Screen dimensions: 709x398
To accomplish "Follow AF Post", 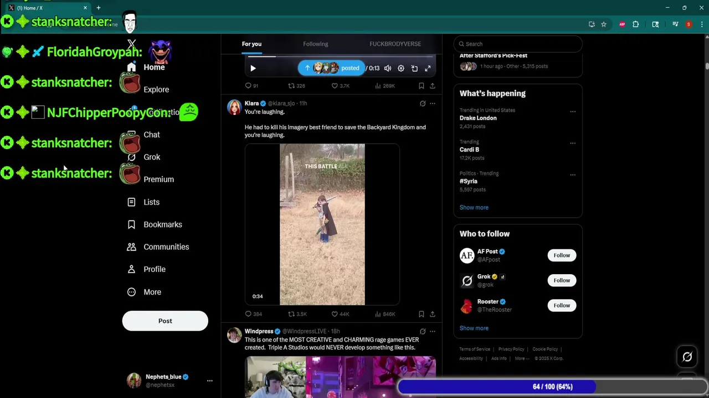I will [562, 255].
